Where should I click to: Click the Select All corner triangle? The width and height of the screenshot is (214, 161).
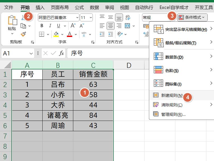pos(7,65)
